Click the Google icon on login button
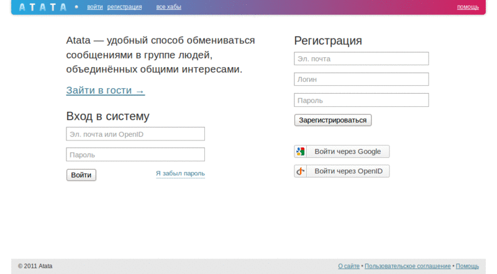The width and height of the screenshot is (497, 274). pos(300,152)
